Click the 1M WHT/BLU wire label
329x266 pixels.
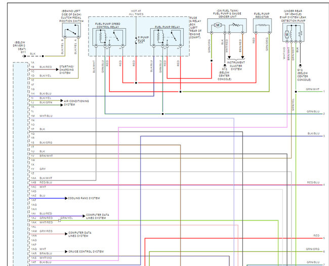[46, 116]
